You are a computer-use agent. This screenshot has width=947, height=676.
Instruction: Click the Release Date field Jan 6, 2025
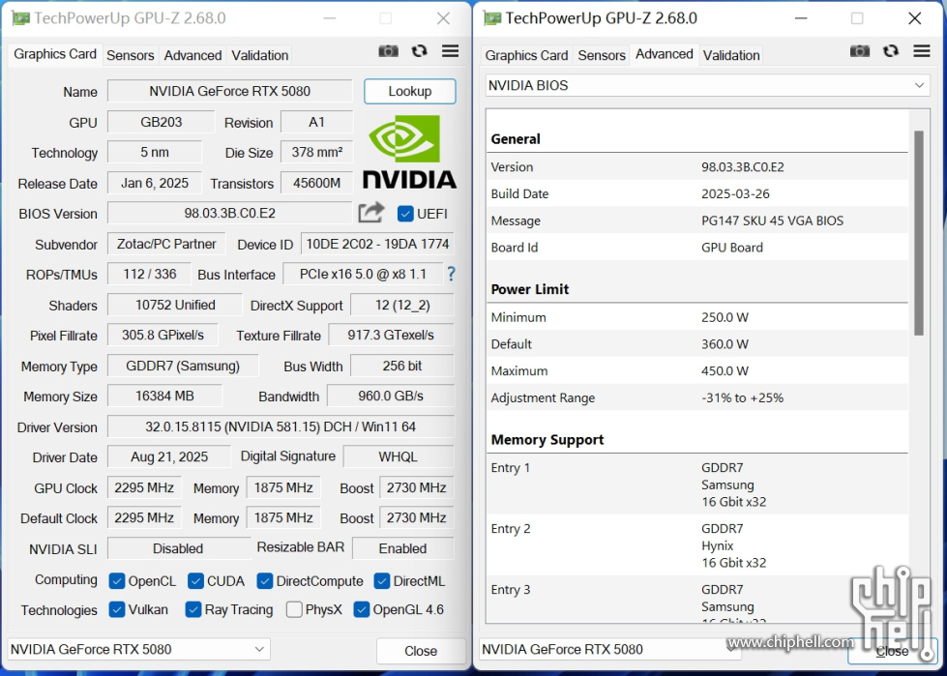coord(155,183)
